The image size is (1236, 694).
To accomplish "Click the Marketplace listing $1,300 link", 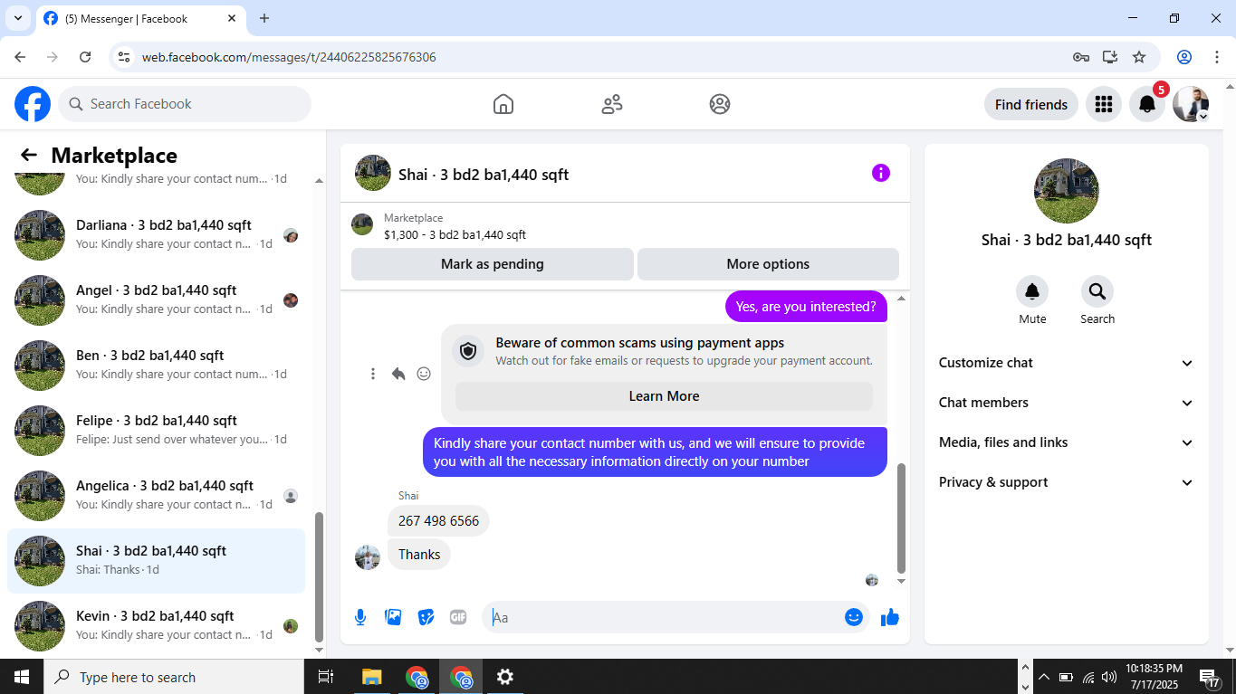I will click(x=455, y=234).
